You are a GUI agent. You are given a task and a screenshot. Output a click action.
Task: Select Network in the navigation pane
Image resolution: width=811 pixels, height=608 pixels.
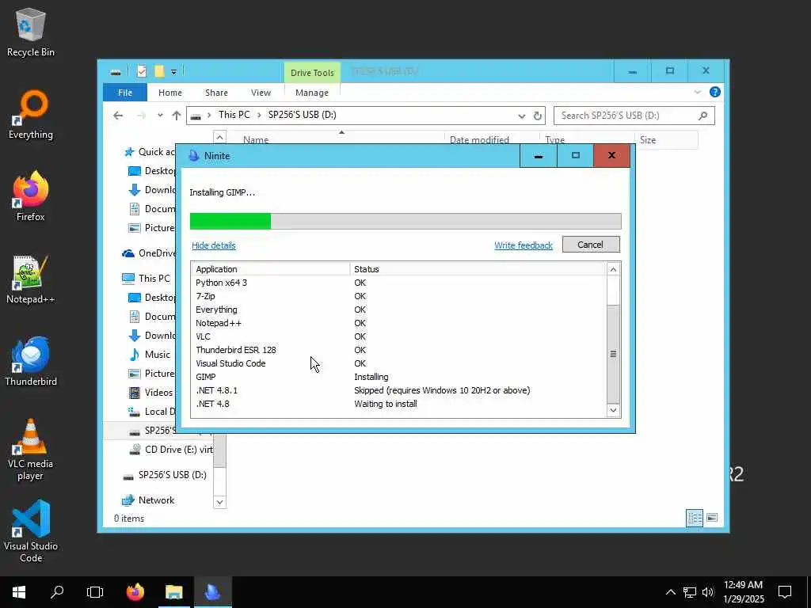149,500
